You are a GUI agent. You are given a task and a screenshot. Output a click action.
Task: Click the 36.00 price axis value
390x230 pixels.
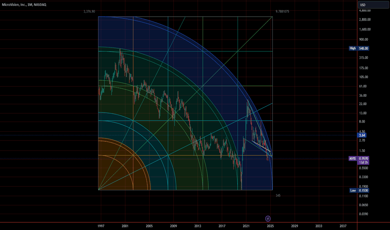click(x=363, y=95)
